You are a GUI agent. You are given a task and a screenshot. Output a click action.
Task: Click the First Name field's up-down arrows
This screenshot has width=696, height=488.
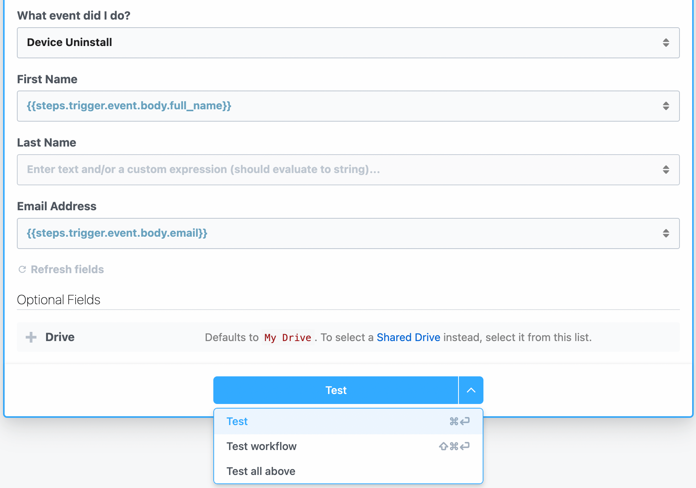(666, 106)
